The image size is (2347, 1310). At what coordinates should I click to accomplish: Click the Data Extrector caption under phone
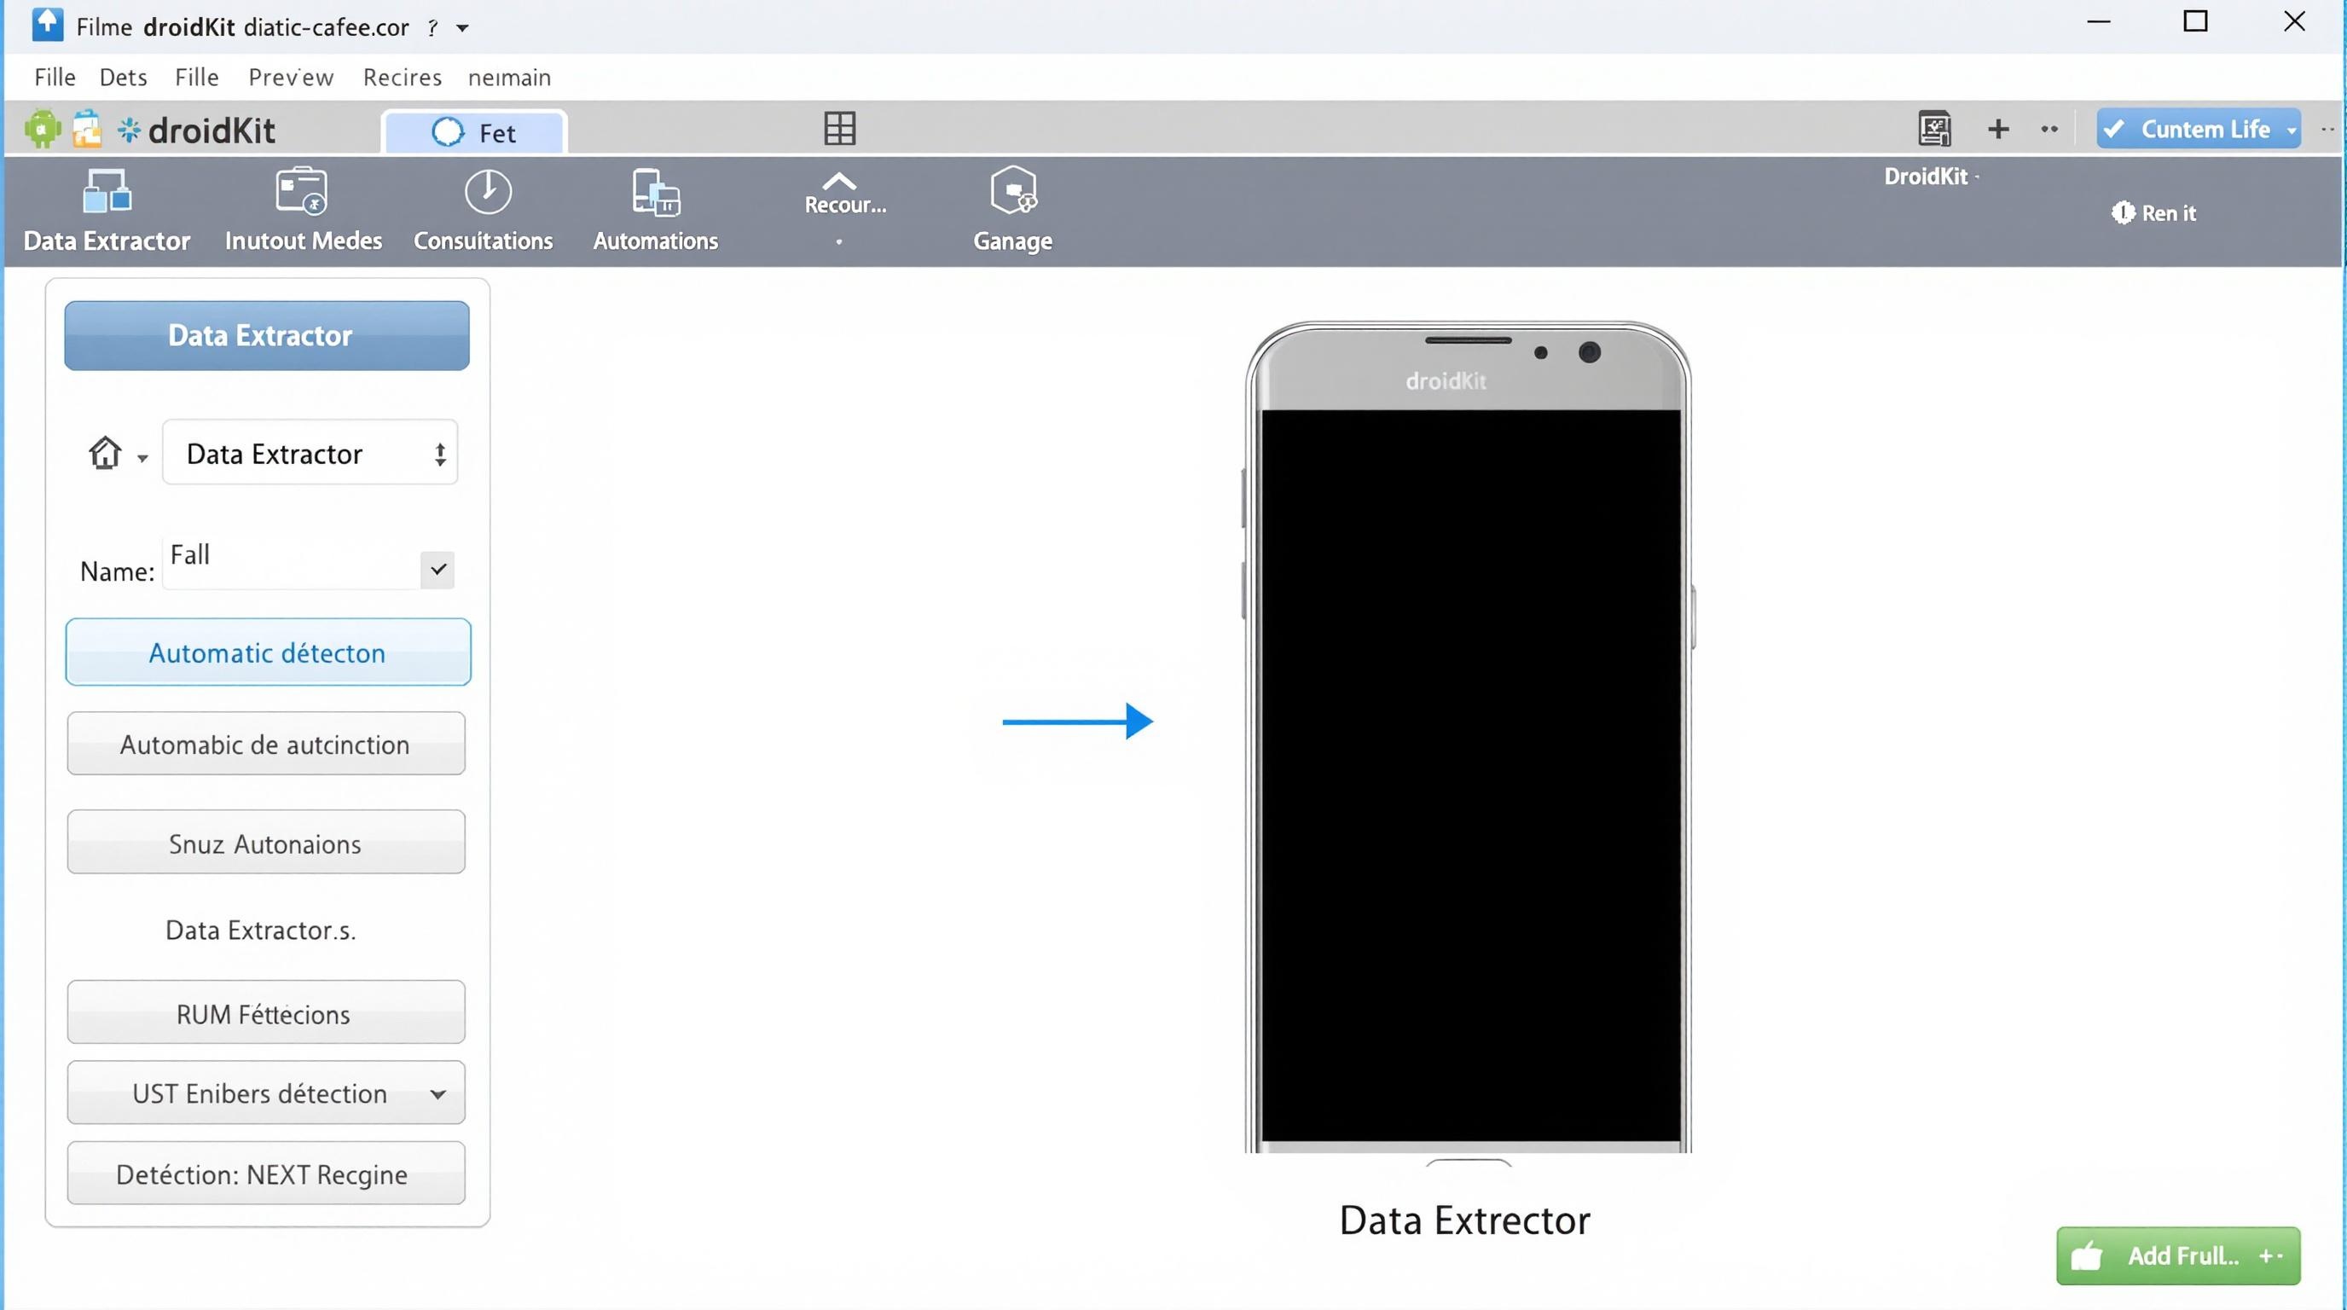1465,1220
